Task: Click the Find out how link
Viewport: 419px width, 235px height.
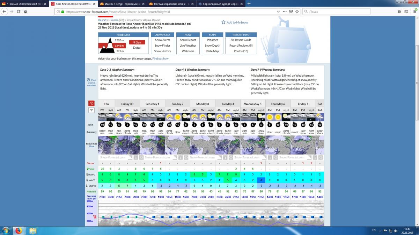Action: coord(160,59)
